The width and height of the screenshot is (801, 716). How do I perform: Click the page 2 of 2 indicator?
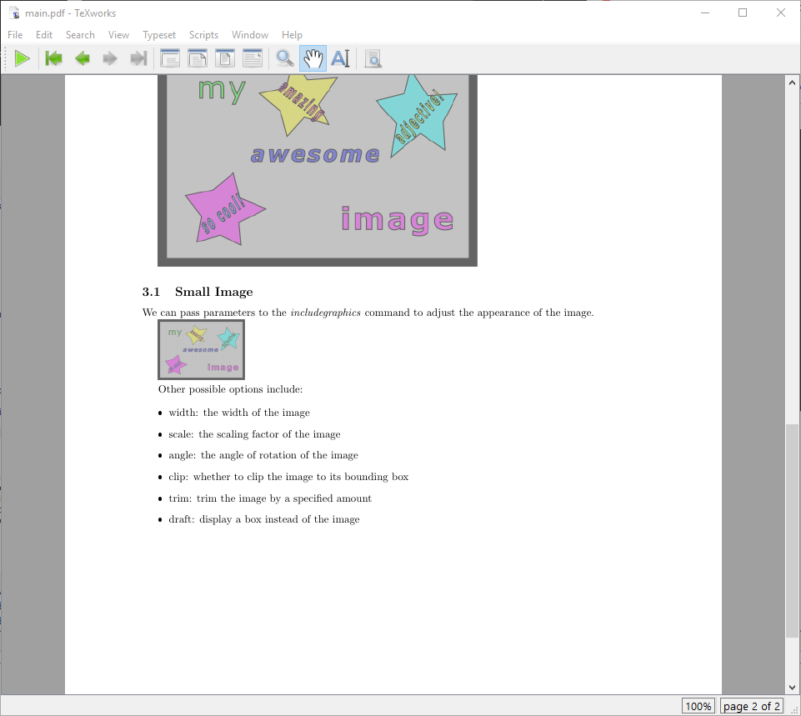752,705
